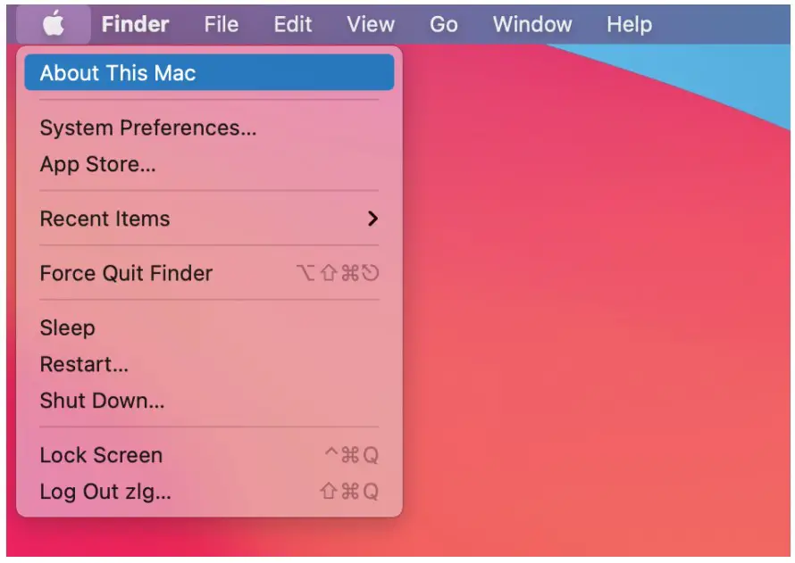The height and width of the screenshot is (563, 795).
Task: Click the Force Quit keyboard shortcut symbols
Action: point(338,273)
